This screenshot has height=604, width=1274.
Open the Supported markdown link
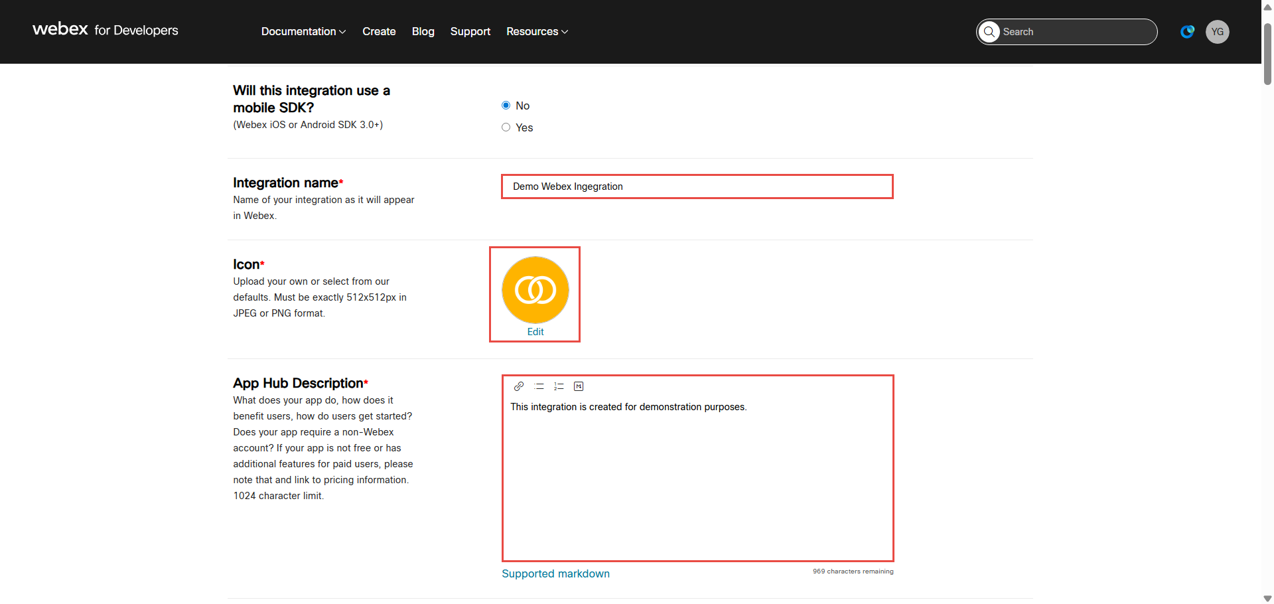pos(555,573)
